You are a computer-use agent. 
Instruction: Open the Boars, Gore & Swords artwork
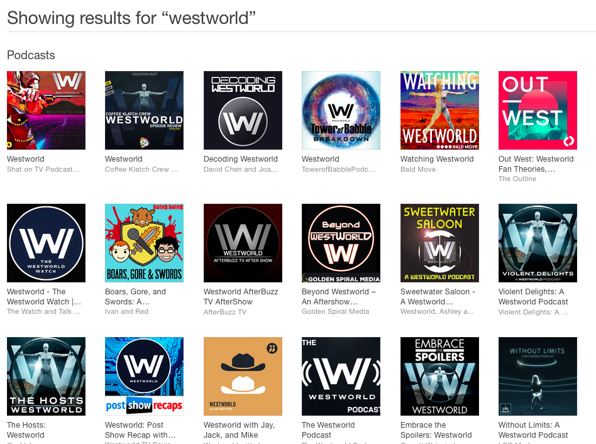point(145,243)
